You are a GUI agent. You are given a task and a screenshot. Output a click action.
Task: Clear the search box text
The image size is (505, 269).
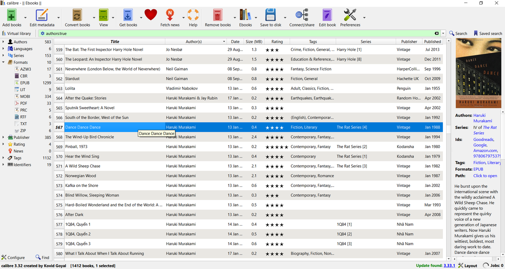pos(436,33)
